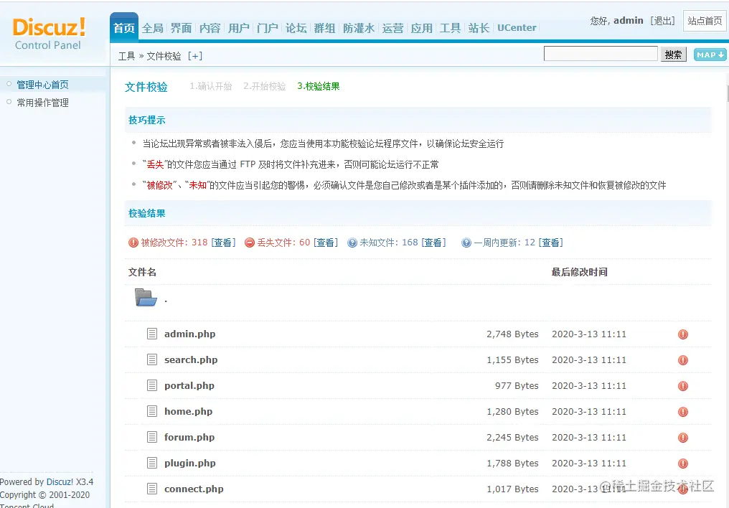Click the file icon beside home.php
The width and height of the screenshot is (729, 508).
click(x=152, y=411)
